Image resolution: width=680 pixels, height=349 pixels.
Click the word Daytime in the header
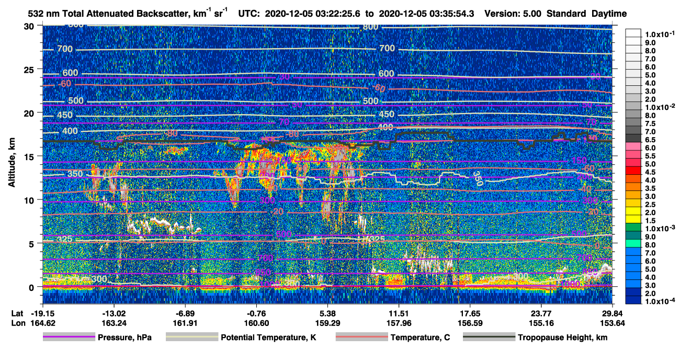coord(609,14)
